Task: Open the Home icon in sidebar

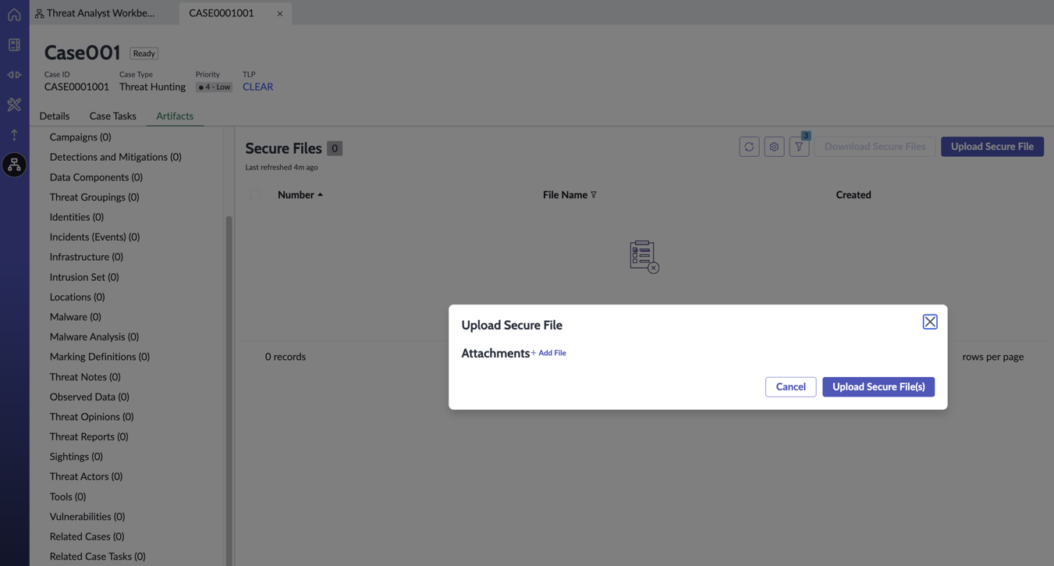Action: pos(14,15)
